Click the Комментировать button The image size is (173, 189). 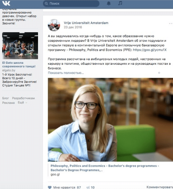click(x=160, y=187)
